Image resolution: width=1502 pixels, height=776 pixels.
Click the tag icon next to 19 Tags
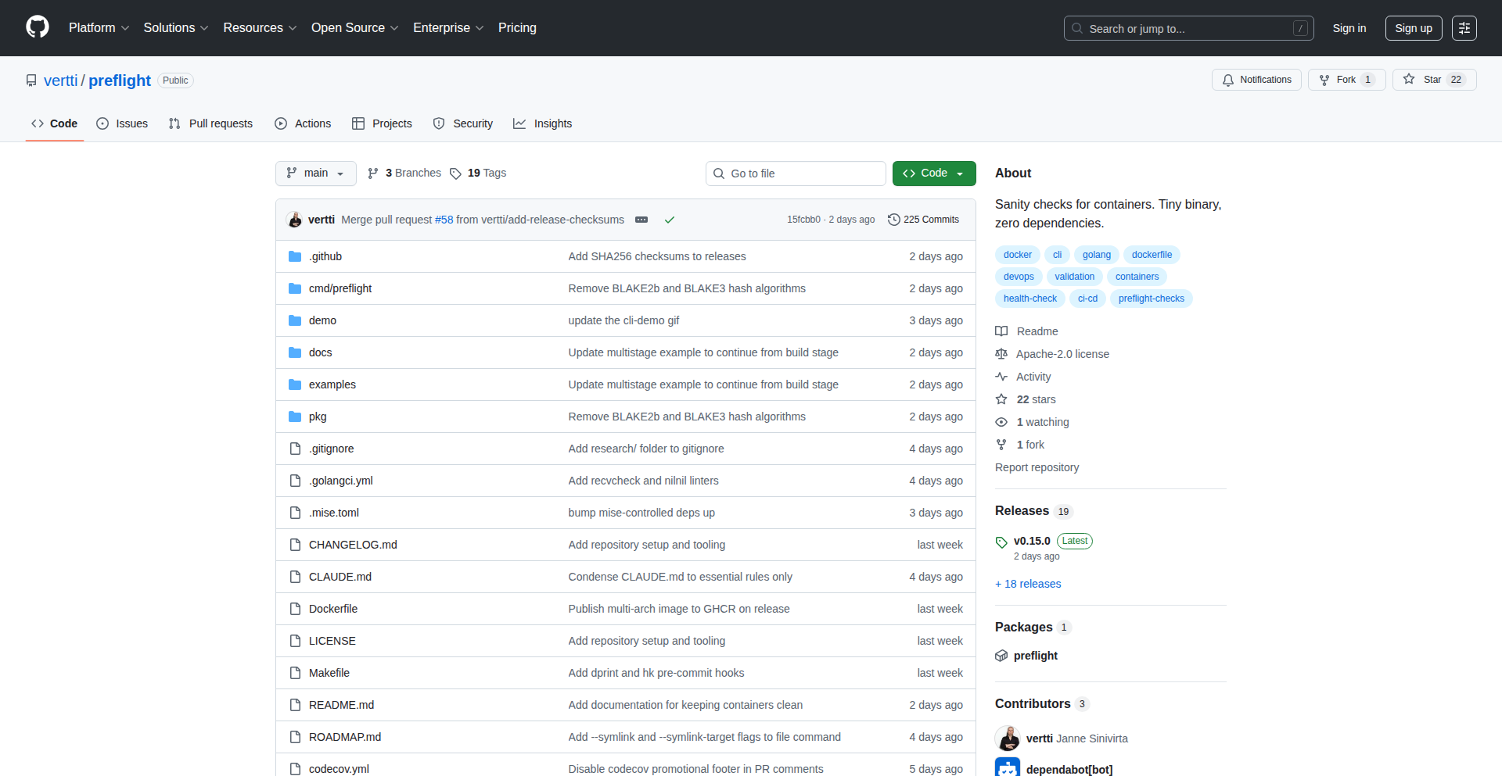tap(457, 173)
